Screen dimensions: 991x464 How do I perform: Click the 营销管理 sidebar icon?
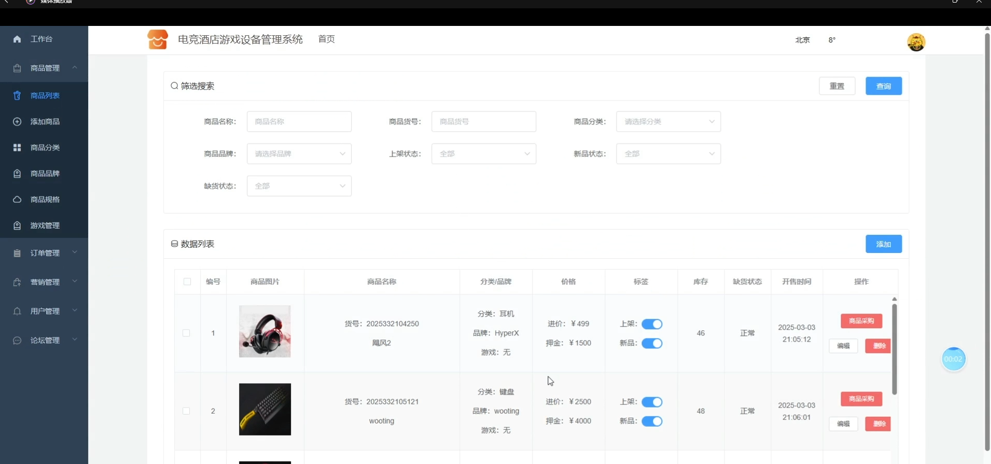coord(17,282)
